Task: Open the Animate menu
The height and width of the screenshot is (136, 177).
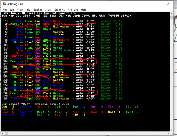Action: coord(73,10)
